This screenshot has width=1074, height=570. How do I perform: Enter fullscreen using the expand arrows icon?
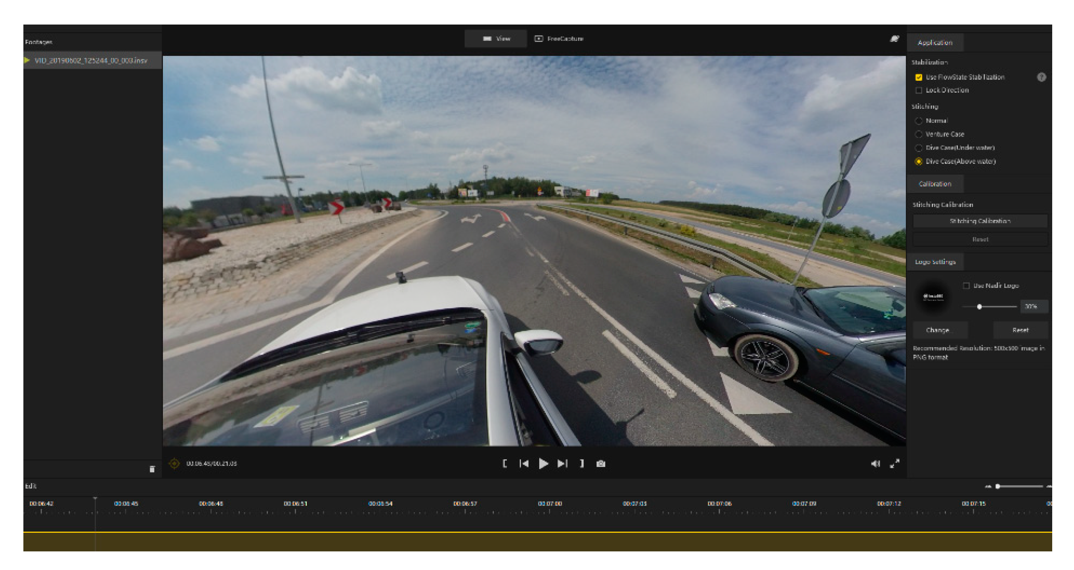click(x=895, y=464)
